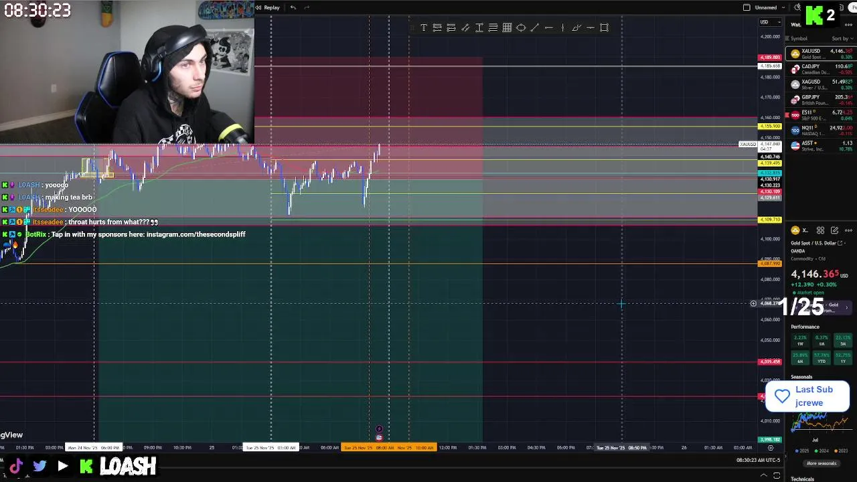Select ASST Strive watchlist row
Image resolution: width=857 pixels, height=482 pixels.
[x=822, y=145]
